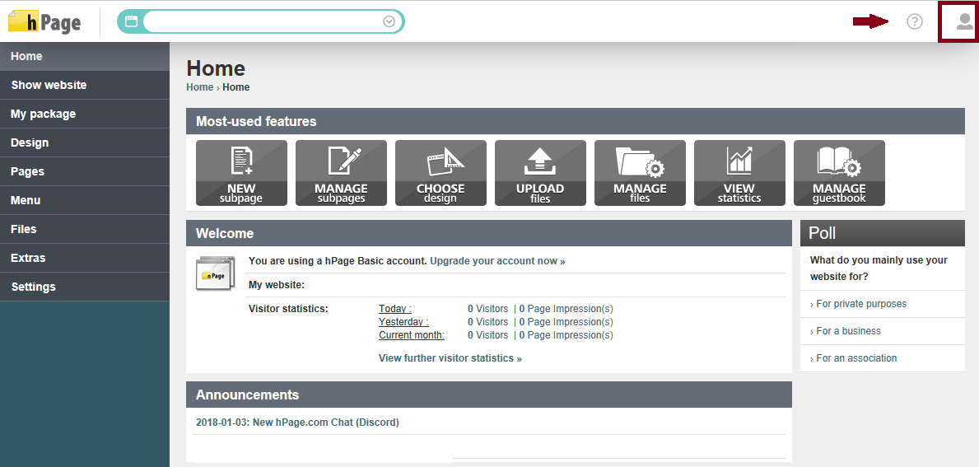Open MANAGE guestbook feature tile

(839, 173)
